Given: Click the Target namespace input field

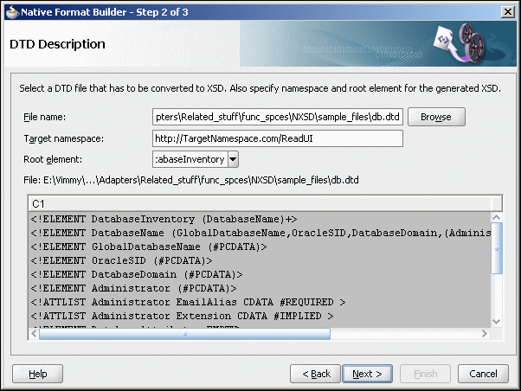Looking at the screenshot, I should (x=278, y=138).
